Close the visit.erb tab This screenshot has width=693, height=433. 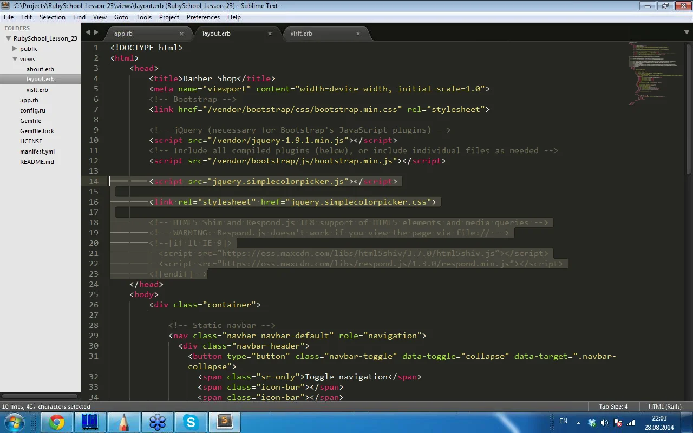click(x=358, y=34)
